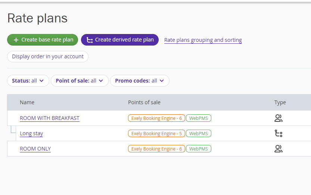Click the base rate type icon for ROOM WITH BREAKFAST
Viewport: 311px width, 195px height.
pyautogui.click(x=278, y=118)
